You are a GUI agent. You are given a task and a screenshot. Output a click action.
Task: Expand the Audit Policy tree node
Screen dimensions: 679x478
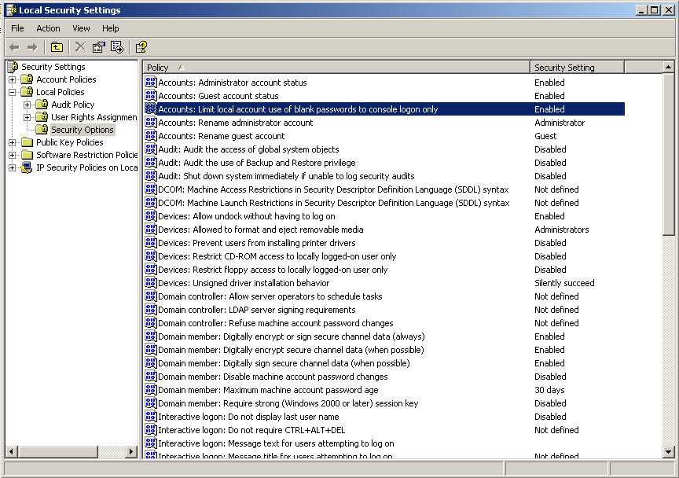(x=28, y=105)
